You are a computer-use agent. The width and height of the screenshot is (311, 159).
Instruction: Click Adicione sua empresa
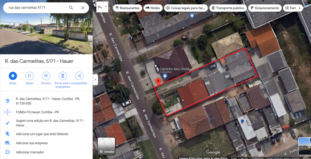32,143
